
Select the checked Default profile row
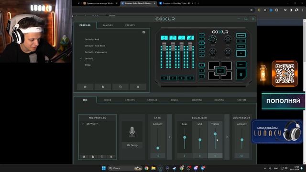pos(88,58)
